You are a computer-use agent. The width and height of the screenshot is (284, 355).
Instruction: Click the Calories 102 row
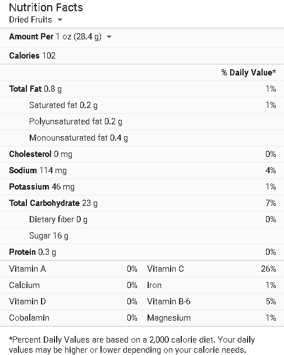(142, 56)
